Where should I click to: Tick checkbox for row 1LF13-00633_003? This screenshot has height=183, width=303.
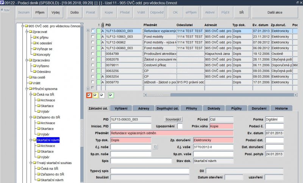[93, 31]
